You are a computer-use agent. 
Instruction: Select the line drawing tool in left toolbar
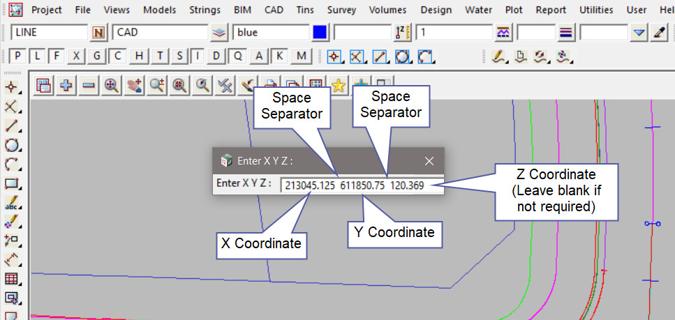(x=12, y=126)
